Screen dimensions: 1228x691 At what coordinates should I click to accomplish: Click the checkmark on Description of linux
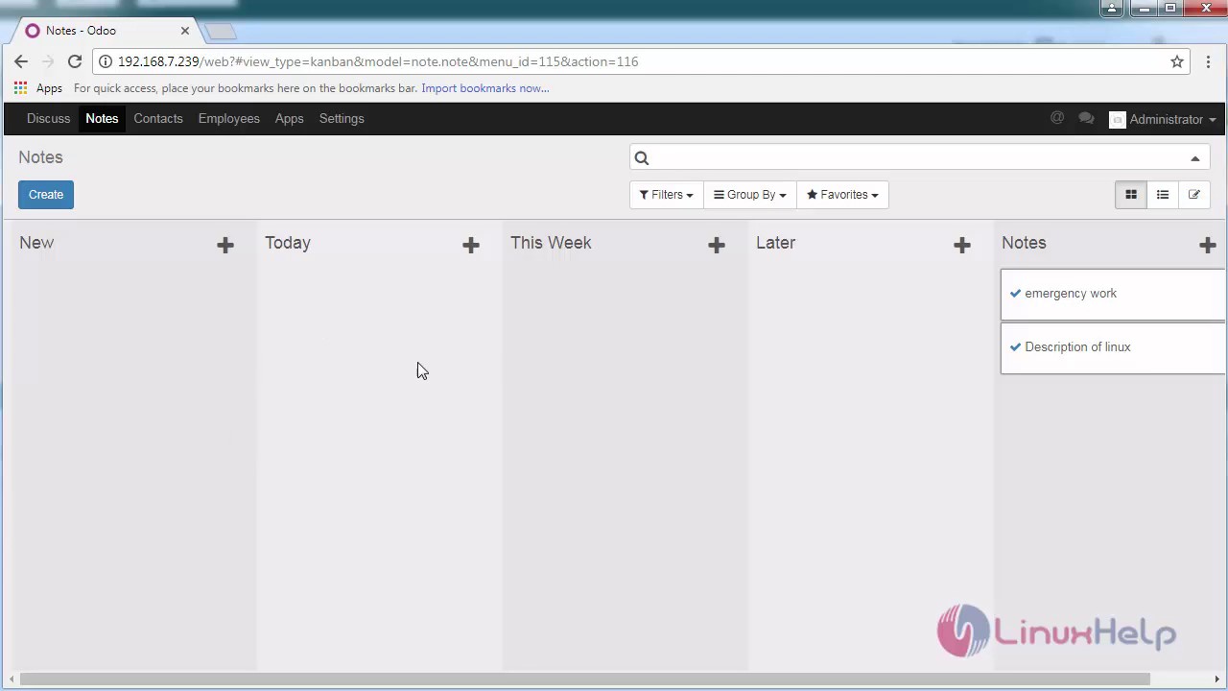(1015, 347)
